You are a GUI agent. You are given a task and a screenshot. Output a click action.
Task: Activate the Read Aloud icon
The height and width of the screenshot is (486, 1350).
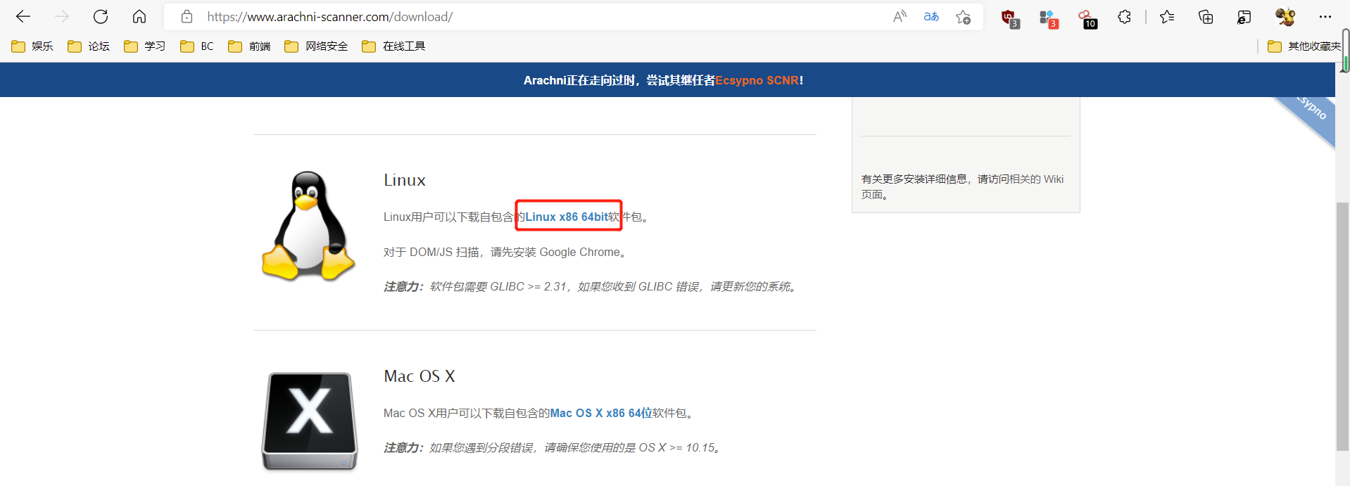click(x=900, y=17)
